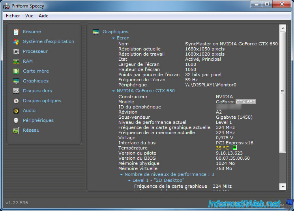The width and height of the screenshot is (294, 211).
Task: Click the scrollbar down arrow
Action: click(x=283, y=186)
